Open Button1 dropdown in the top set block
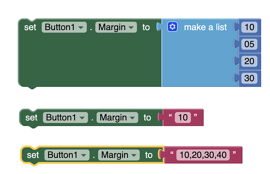 pos(64,27)
